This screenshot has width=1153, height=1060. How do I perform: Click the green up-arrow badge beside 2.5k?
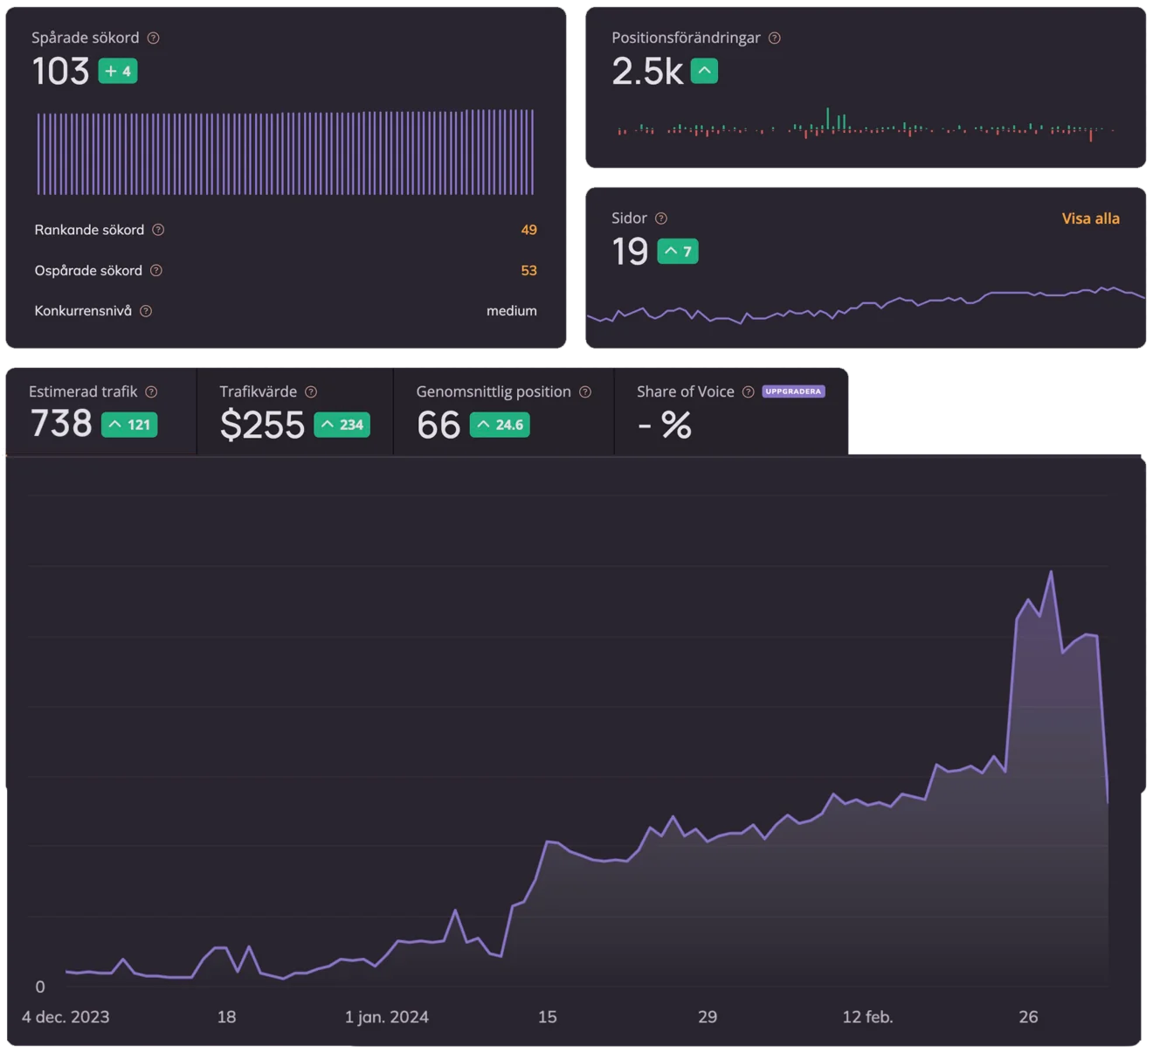point(704,71)
